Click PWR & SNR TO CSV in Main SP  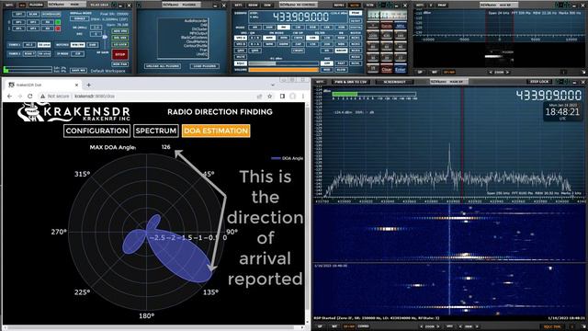point(351,82)
